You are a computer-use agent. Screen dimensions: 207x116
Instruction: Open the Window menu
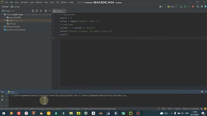tap(64, 2)
